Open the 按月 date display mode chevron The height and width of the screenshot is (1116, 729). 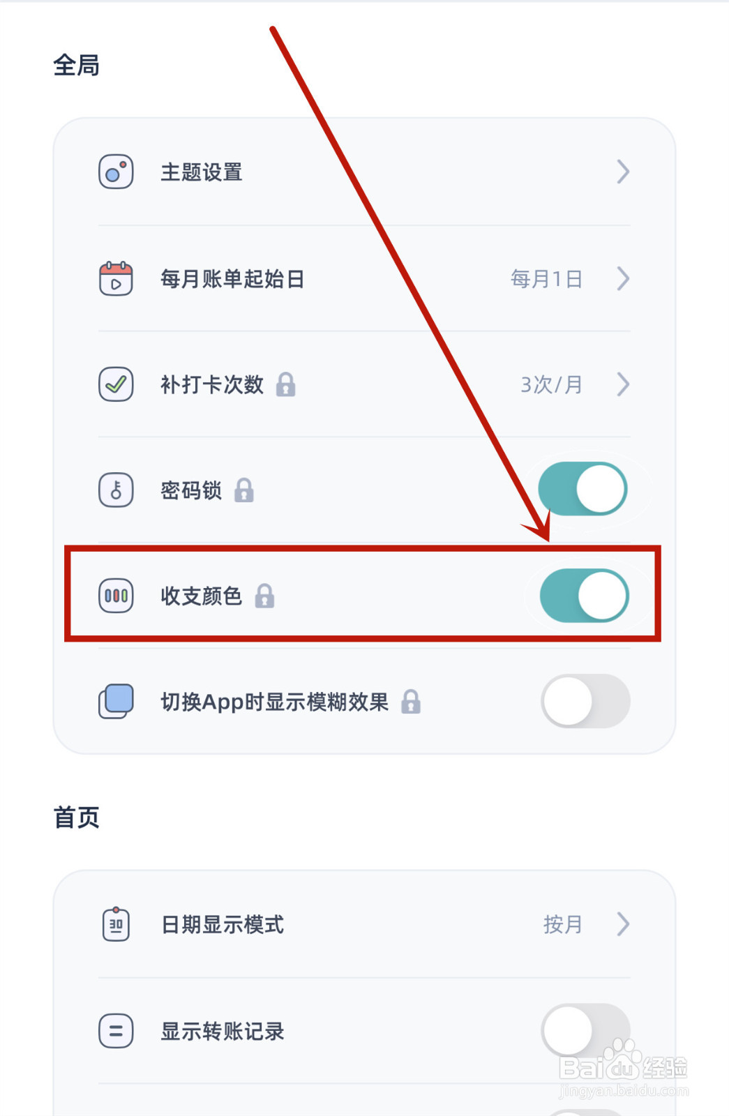coord(623,924)
